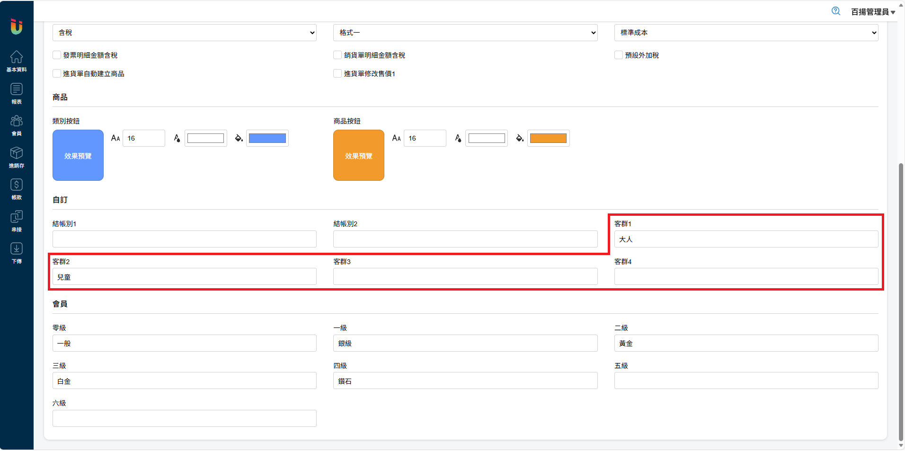
Task: Open the 報表 reports sidebar icon
Action: (x=17, y=93)
